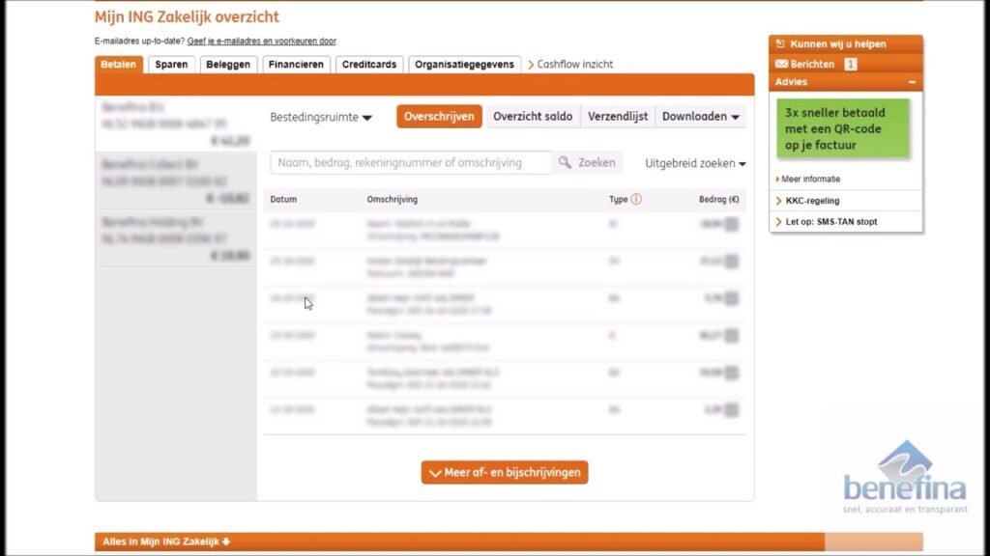
Task: Click the Kunnen wij u helpen icon
Action: [780, 44]
